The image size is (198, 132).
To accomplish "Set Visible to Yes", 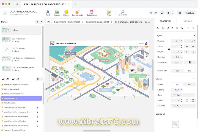I will [177, 84].
